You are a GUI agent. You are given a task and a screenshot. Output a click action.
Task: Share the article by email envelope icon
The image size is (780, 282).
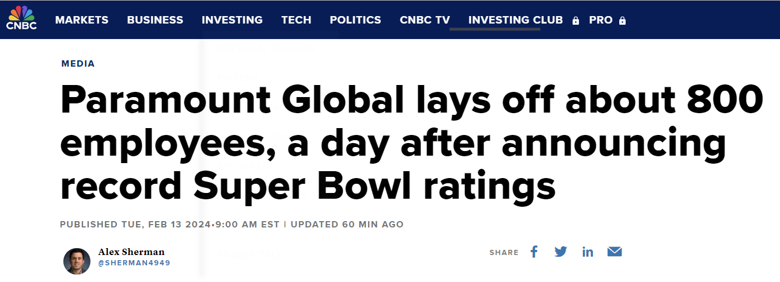coord(615,252)
